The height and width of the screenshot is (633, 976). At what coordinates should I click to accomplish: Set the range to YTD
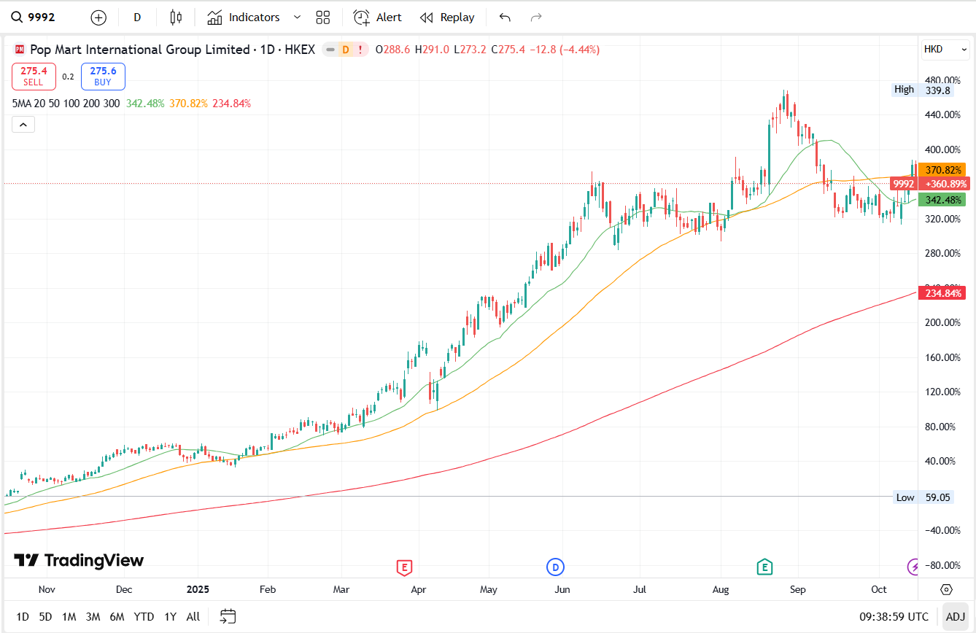click(144, 617)
